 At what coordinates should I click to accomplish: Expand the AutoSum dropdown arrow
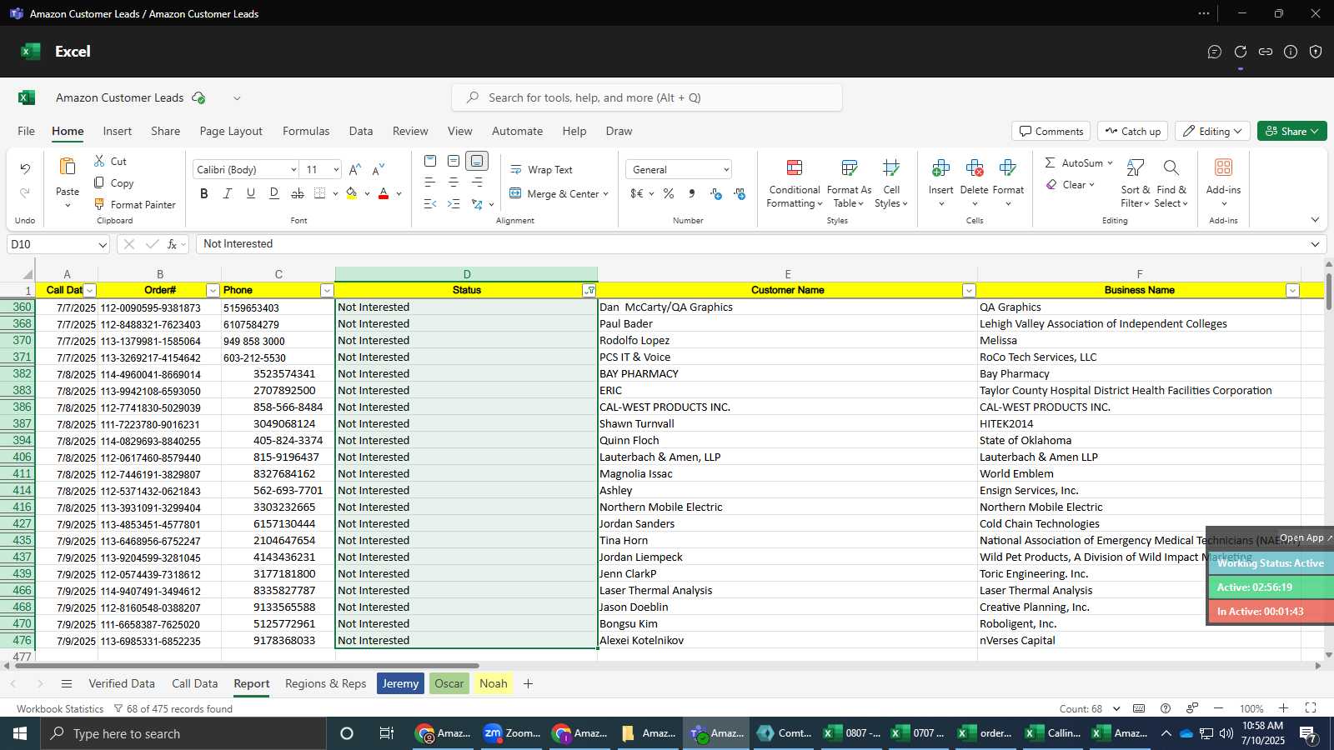point(1110,163)
